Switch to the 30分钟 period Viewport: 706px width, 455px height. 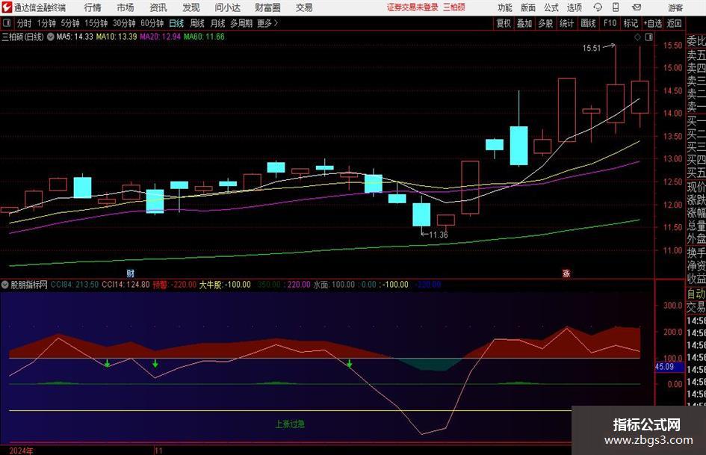[124, 23]
